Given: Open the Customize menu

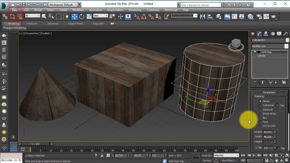Looking at the screenshot, I should (x=153, y=10).
